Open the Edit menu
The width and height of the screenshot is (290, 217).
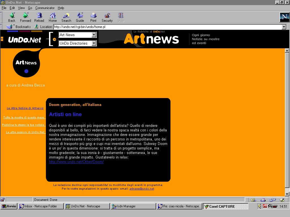(12, 8)
